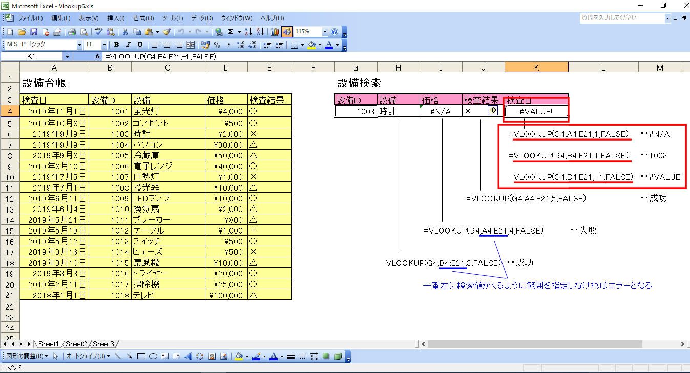The width and height of the screenshot is (690, 373).
Task: Insert a text box from drawing toolbar
Action: tap(164, 356)
